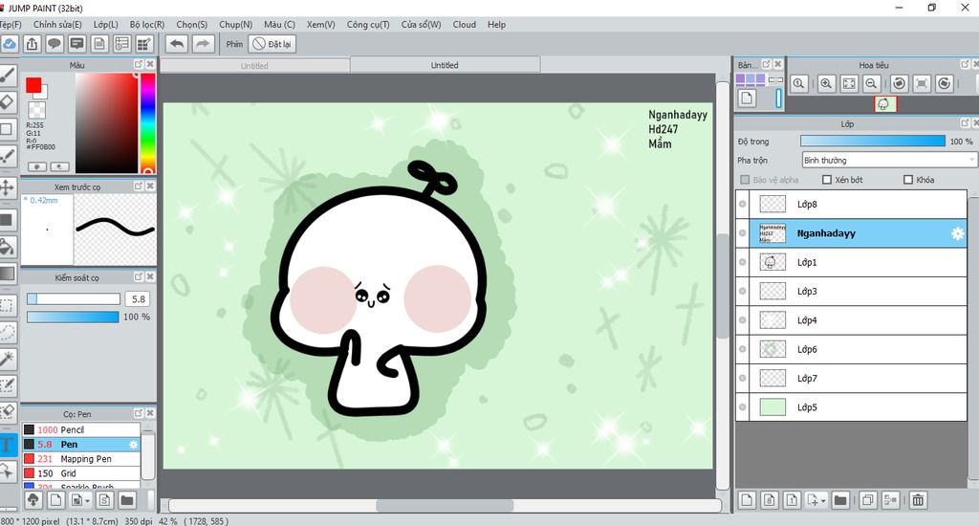This screenshot has height=526, width=979.
Task: Select the Mapping Pen brush
Action: 81,458
